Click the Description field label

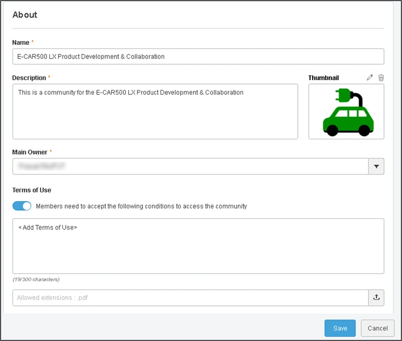(x=29, y=78)
